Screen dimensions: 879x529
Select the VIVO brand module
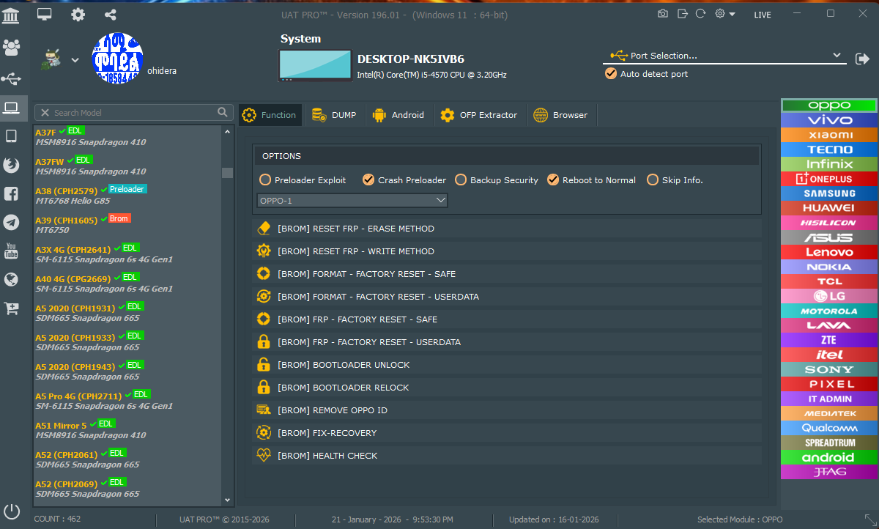[829, 120]
